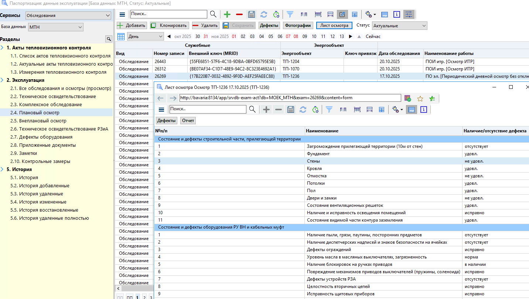529x299 pixels.
Task: Collapse the 2. Эксплуатация section
Action: tap(3, 80)
